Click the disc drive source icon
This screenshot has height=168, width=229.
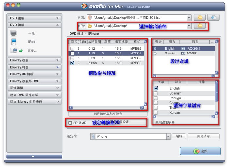[213, 18]
